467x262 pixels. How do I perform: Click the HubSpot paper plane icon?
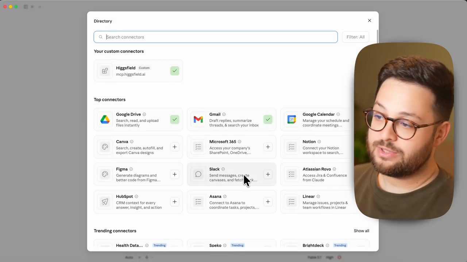105,202
